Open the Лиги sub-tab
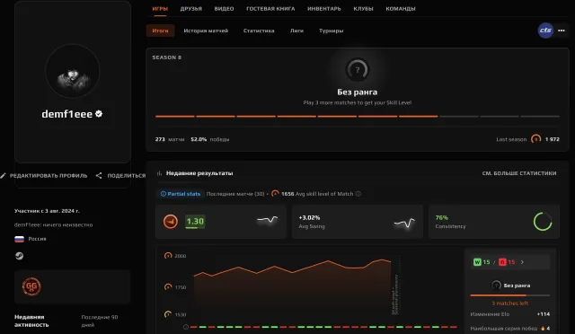Viewport: 575px width, 334px height. click(x=296, y=31)
